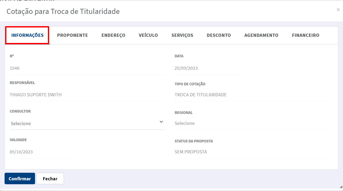Click the Data field 25/09/2023
The width and height of the screenshot is (343, 191).
pos(207,68)
